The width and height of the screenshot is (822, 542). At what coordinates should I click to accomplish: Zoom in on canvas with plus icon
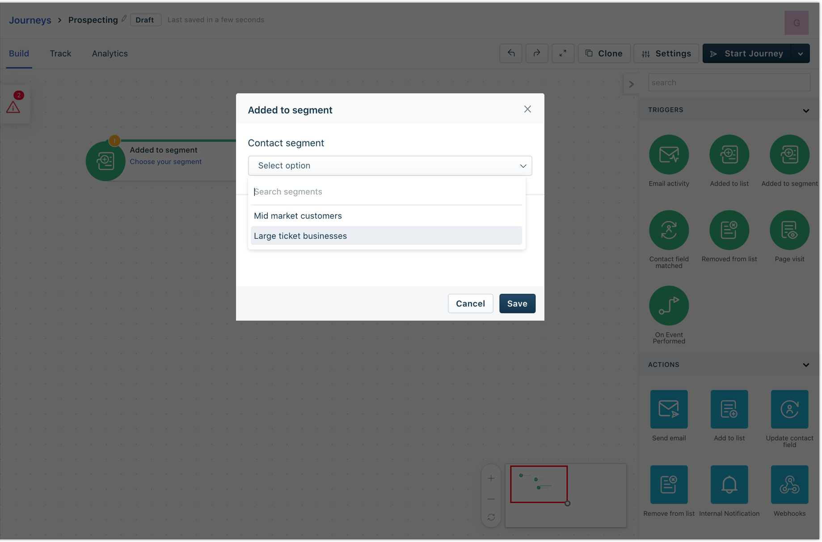coord(491,478)
